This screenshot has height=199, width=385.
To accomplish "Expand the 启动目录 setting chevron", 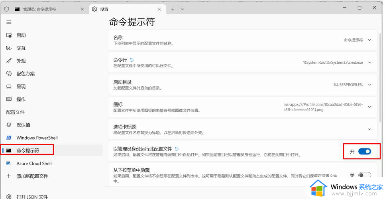I will [369, 85].
